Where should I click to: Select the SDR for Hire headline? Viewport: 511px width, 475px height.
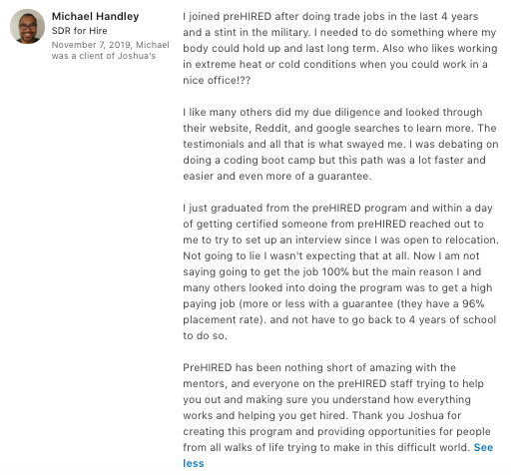[80, 31]
